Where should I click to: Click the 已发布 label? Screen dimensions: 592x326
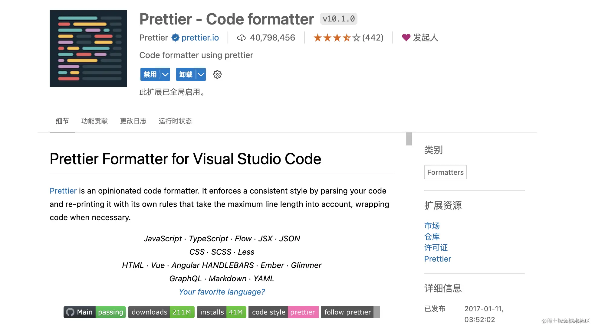click(435, 308)
